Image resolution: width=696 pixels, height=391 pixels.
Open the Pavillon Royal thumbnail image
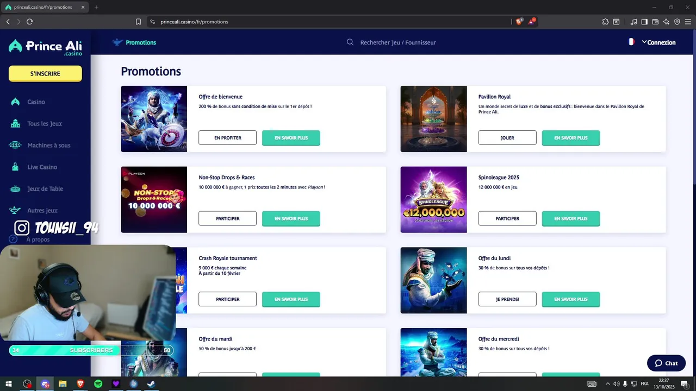tap(433, 119)
